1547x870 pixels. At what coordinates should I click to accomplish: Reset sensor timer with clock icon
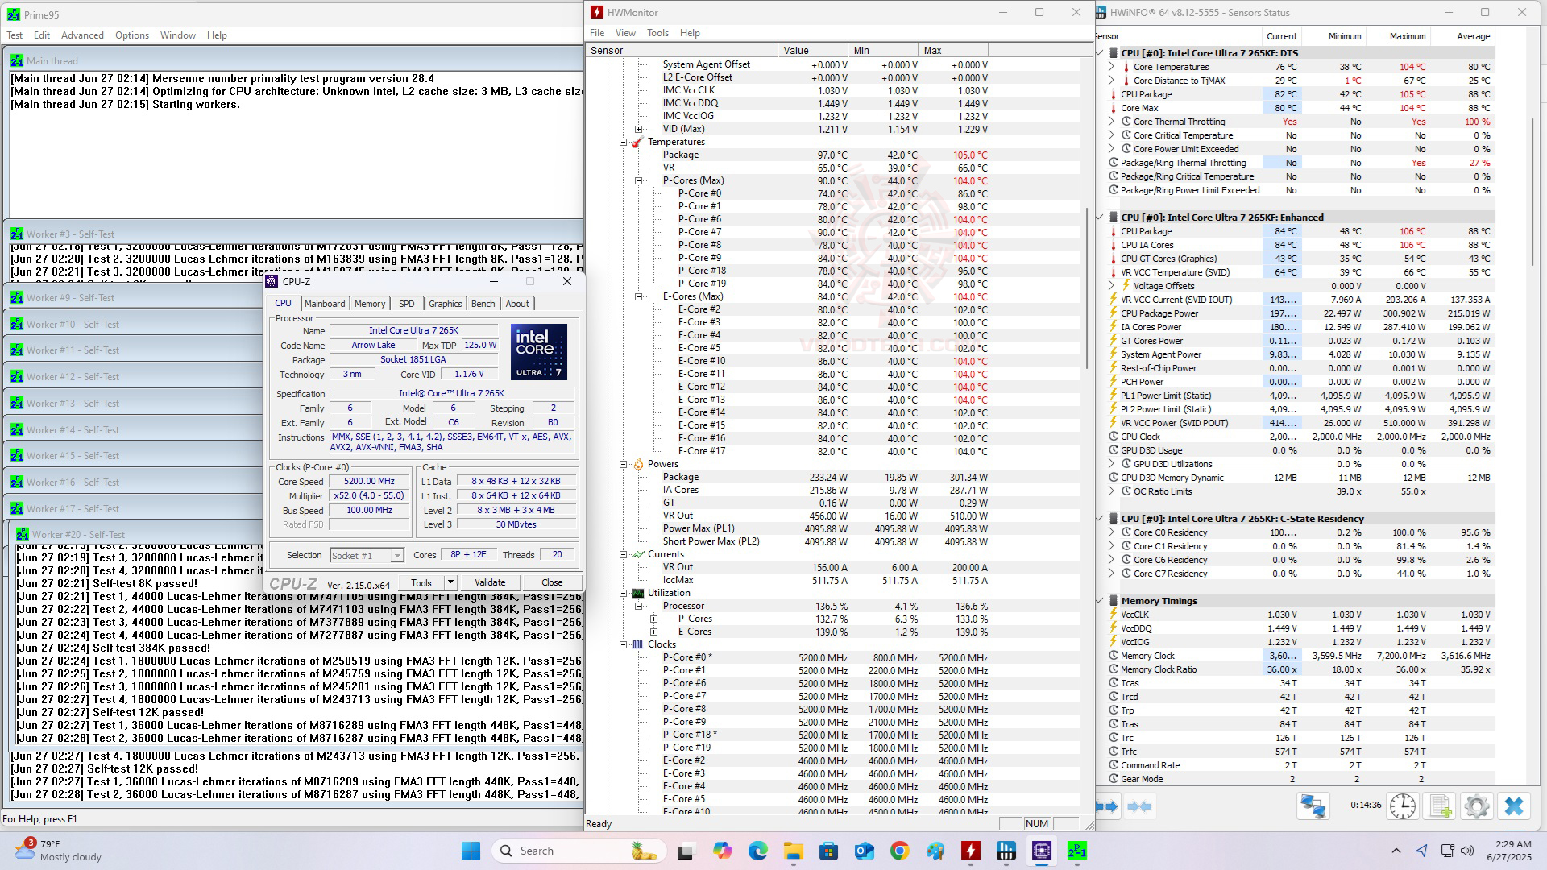click(x=1403, y=806)
